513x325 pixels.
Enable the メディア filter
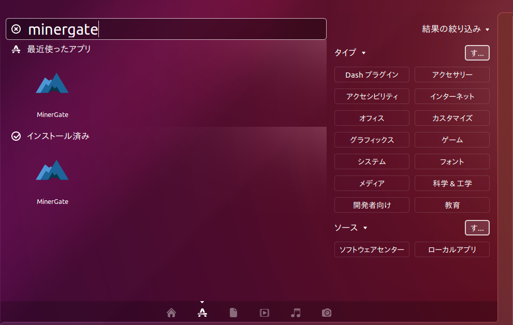pyautogui.click(x=372, y=183)
